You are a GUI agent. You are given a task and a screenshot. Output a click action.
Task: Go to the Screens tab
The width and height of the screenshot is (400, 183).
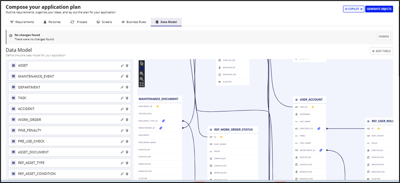click(104, 22)
